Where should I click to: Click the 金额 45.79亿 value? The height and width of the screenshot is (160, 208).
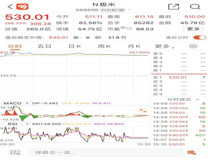(x=192, y=23)
